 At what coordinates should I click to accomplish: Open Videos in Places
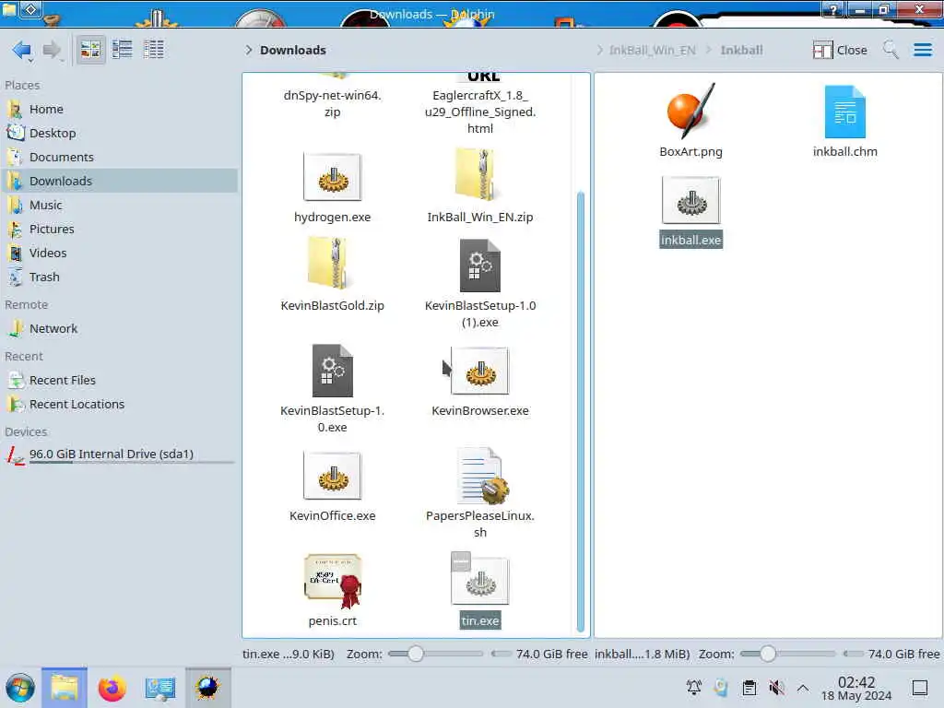click(x=120, y=253)
